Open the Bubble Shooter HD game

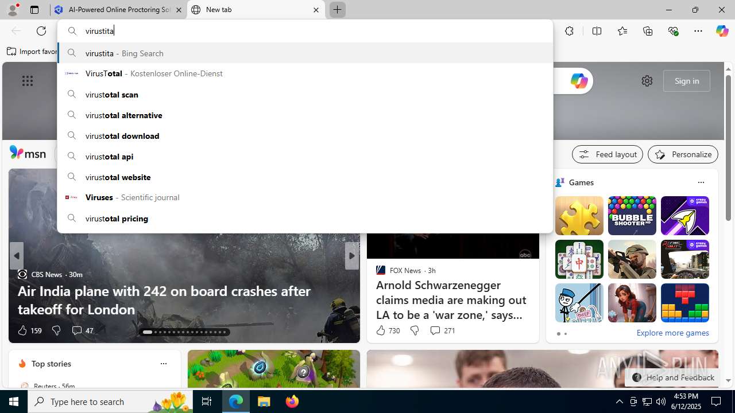tap(632, 216)
